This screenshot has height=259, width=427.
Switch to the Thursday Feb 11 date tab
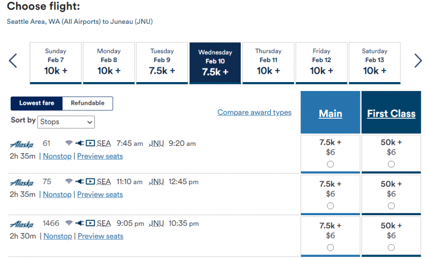pos(268,62)
